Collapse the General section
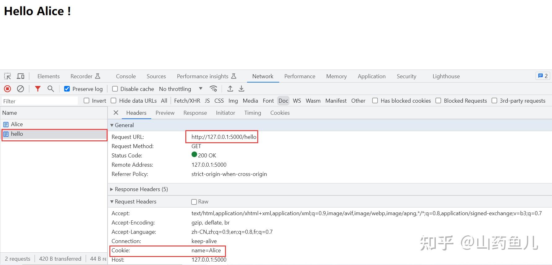This screenshot has width=552, height=265. (x=112, y=125)
